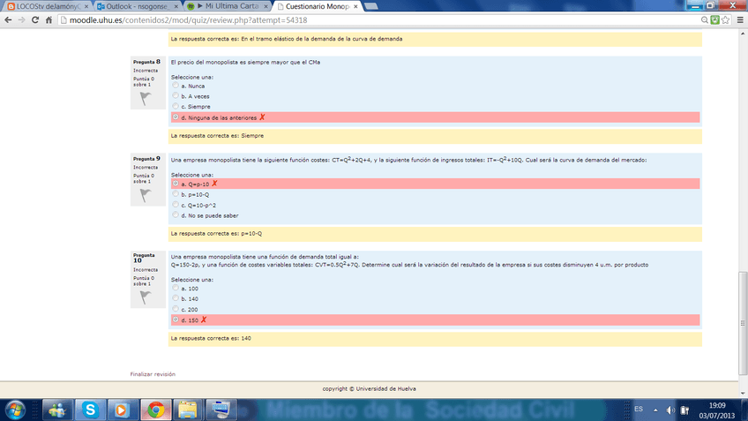Select option d. 150 in Pregunta 10
Image resolution: width=748 pixels, height=421 pixels.
click(176, 320)
